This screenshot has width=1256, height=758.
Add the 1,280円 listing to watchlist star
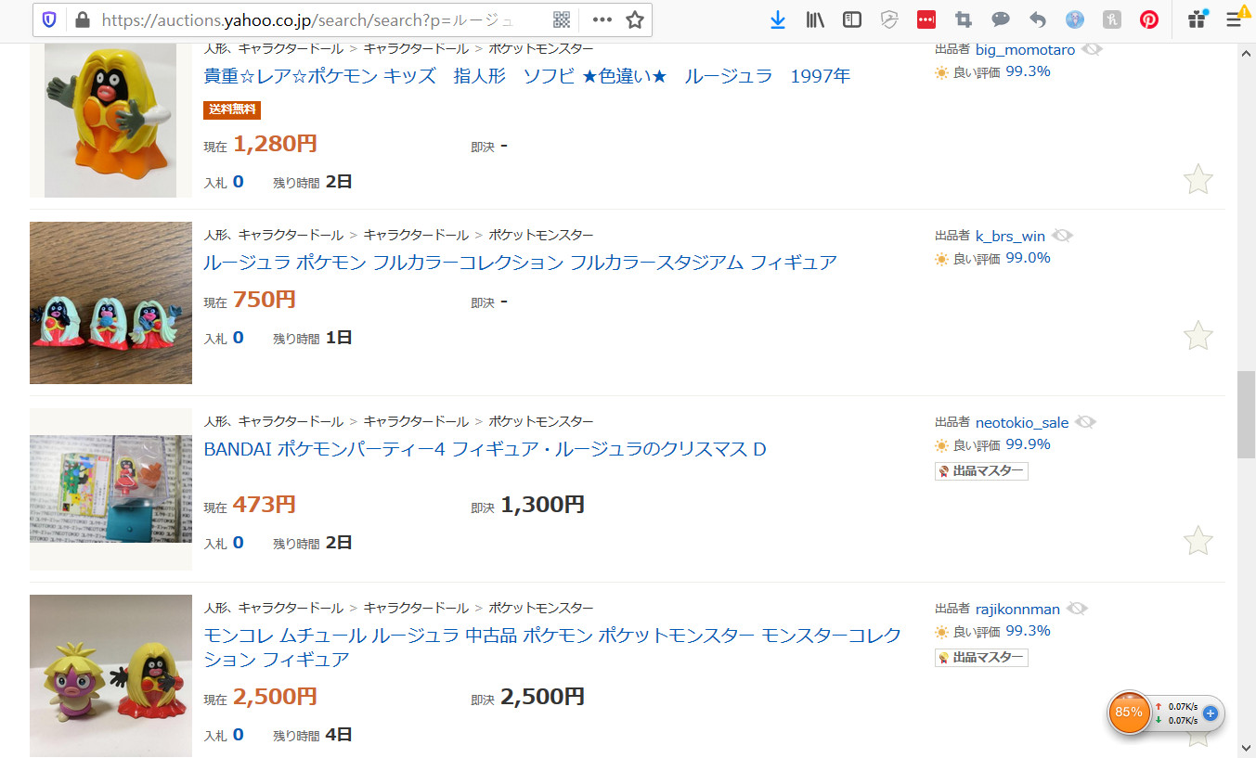[x=1198, y=179]
